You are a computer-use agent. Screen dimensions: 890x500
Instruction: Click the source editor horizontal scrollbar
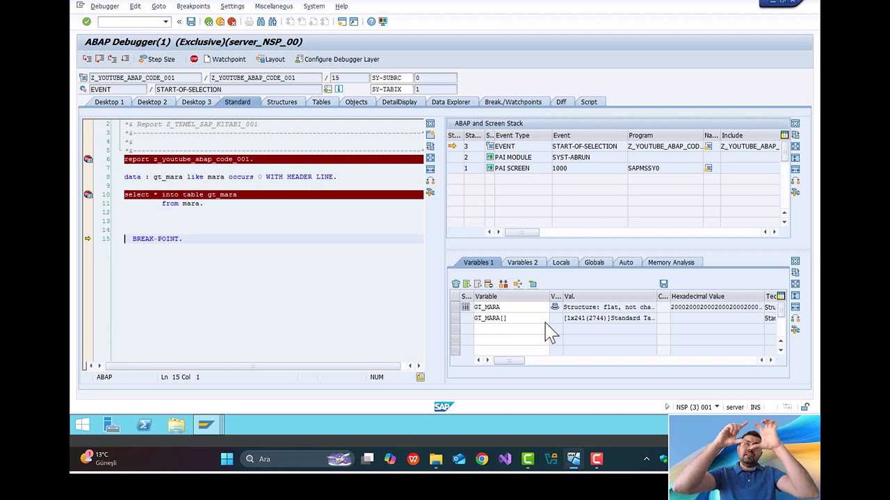coord(253,366)
